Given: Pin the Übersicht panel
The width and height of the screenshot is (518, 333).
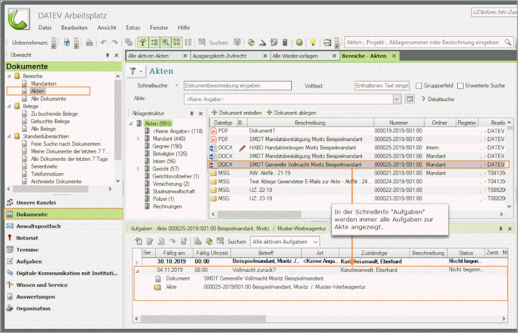Looking at the screenshot, I should 107,55.
